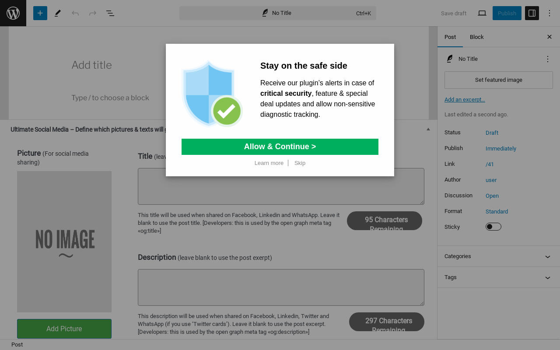Open the Document Overview list icon

(110, 13)
